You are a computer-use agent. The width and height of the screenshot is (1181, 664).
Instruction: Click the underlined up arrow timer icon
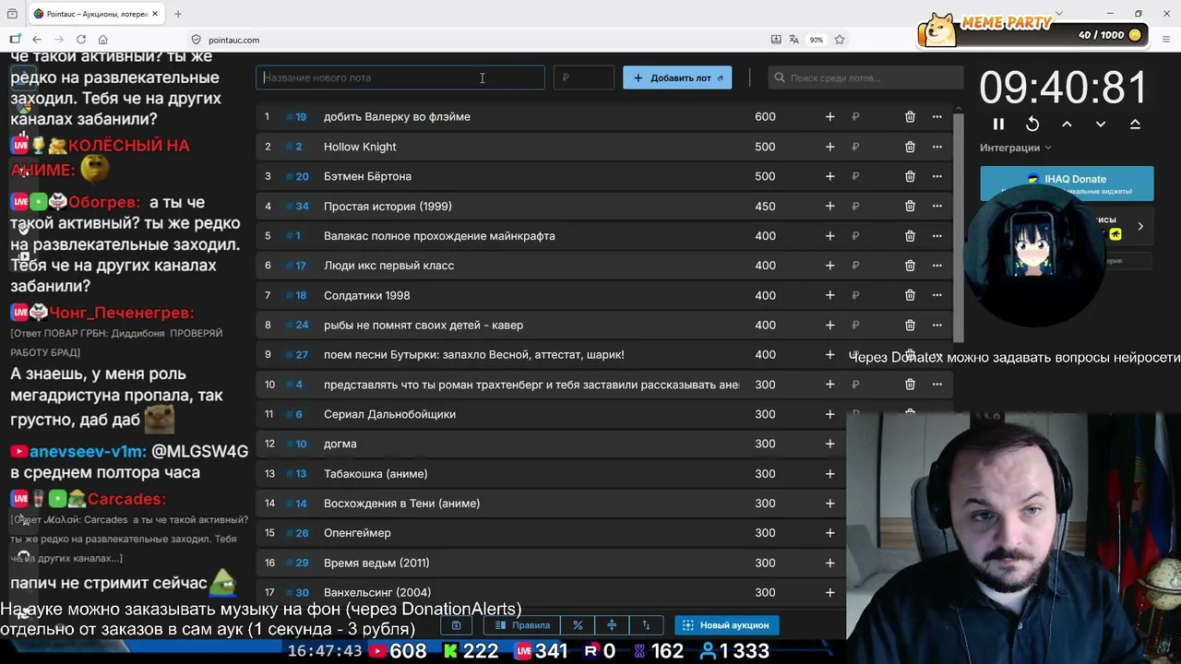[x=1135, y=124]
